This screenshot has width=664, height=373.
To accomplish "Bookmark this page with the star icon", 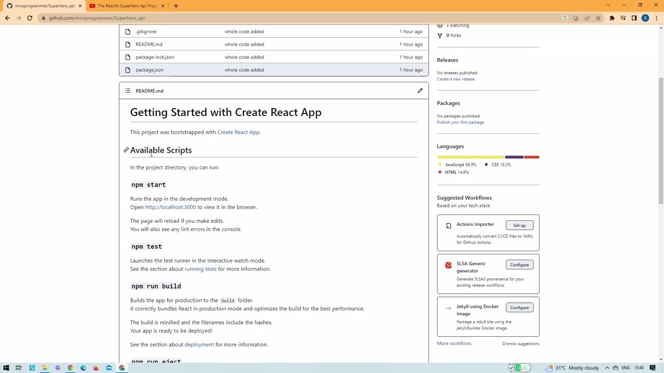I will tap(598, 18).
